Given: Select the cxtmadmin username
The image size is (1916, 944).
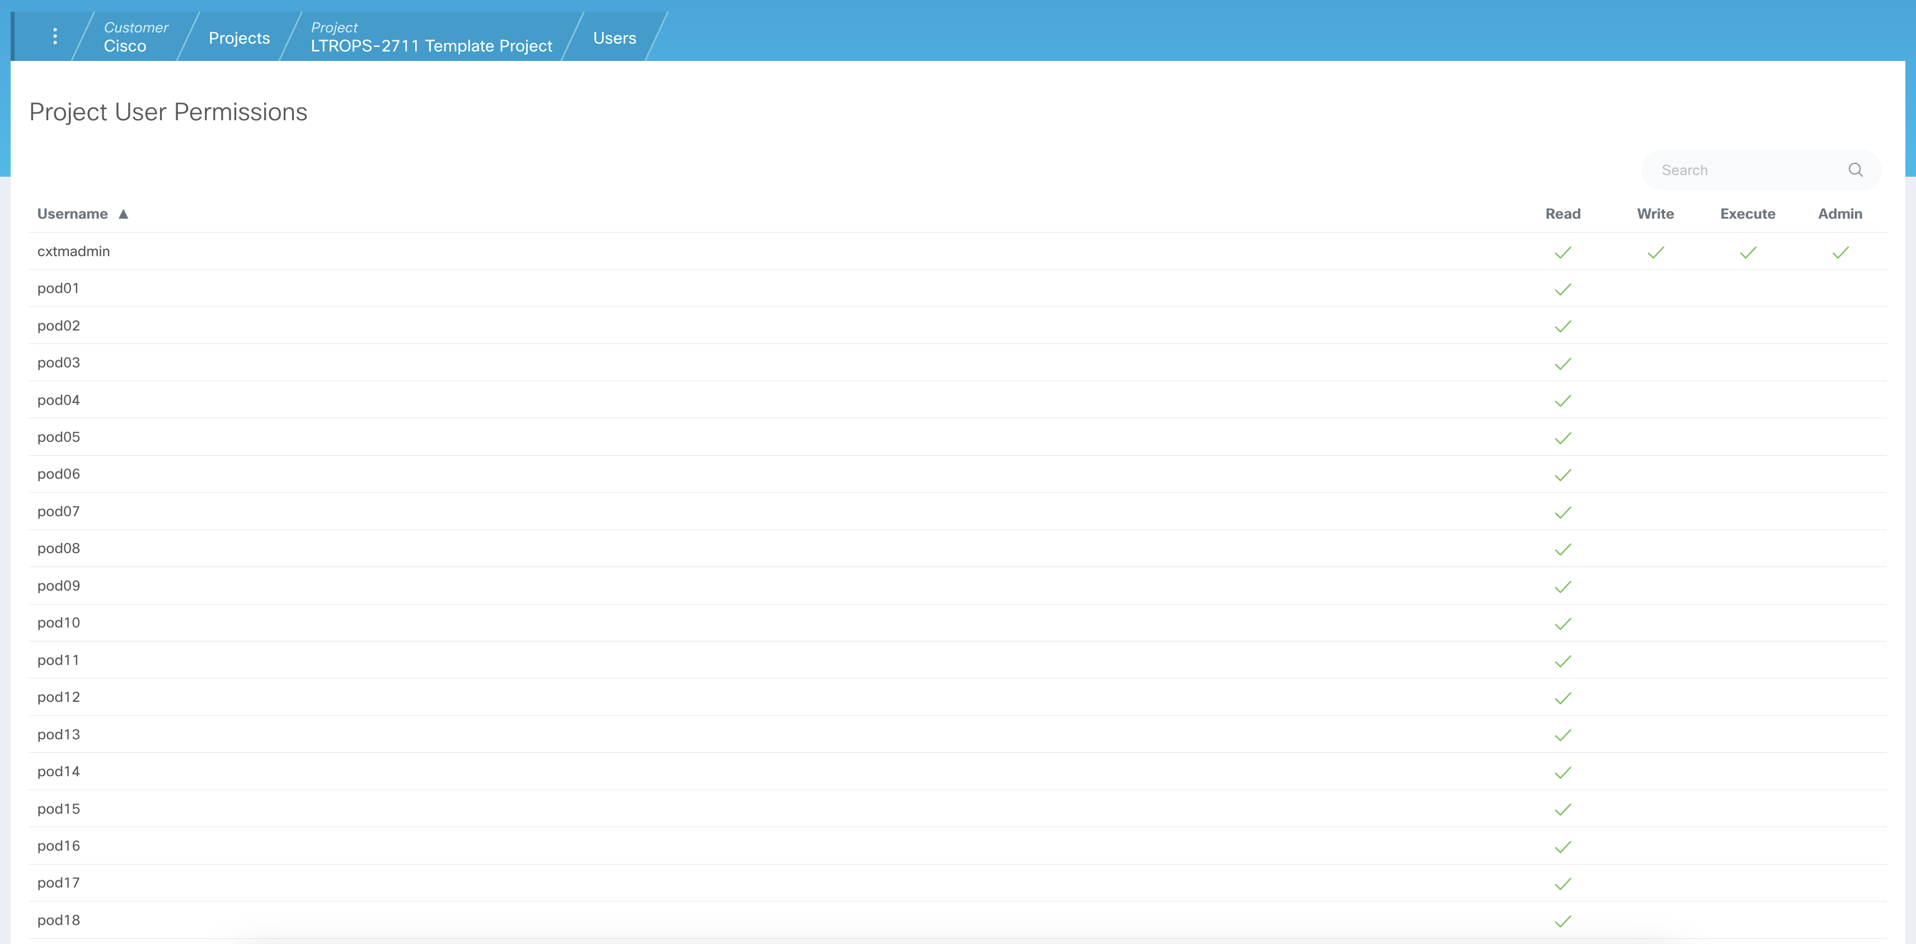Looking at the screenshot, I should coord(74,251).
